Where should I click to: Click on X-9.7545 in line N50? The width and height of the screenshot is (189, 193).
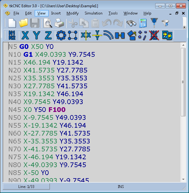38,118
